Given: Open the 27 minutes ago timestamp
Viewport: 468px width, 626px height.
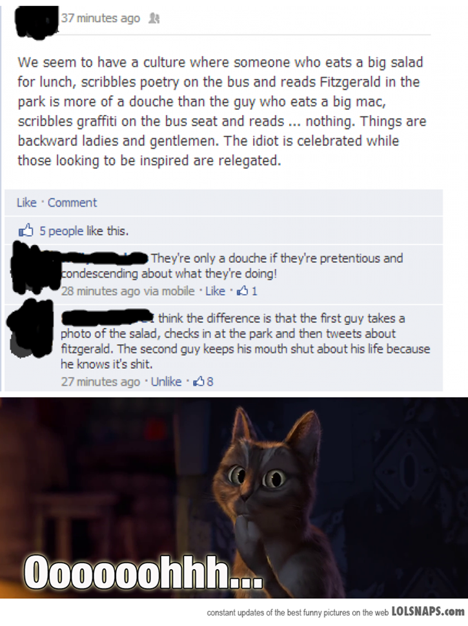Looking at the screenshot, I should (x=101, y=382).
